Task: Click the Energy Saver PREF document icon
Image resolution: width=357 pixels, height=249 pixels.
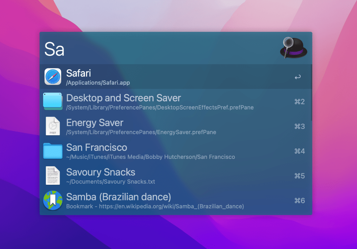Action: [x=52, y=126]
